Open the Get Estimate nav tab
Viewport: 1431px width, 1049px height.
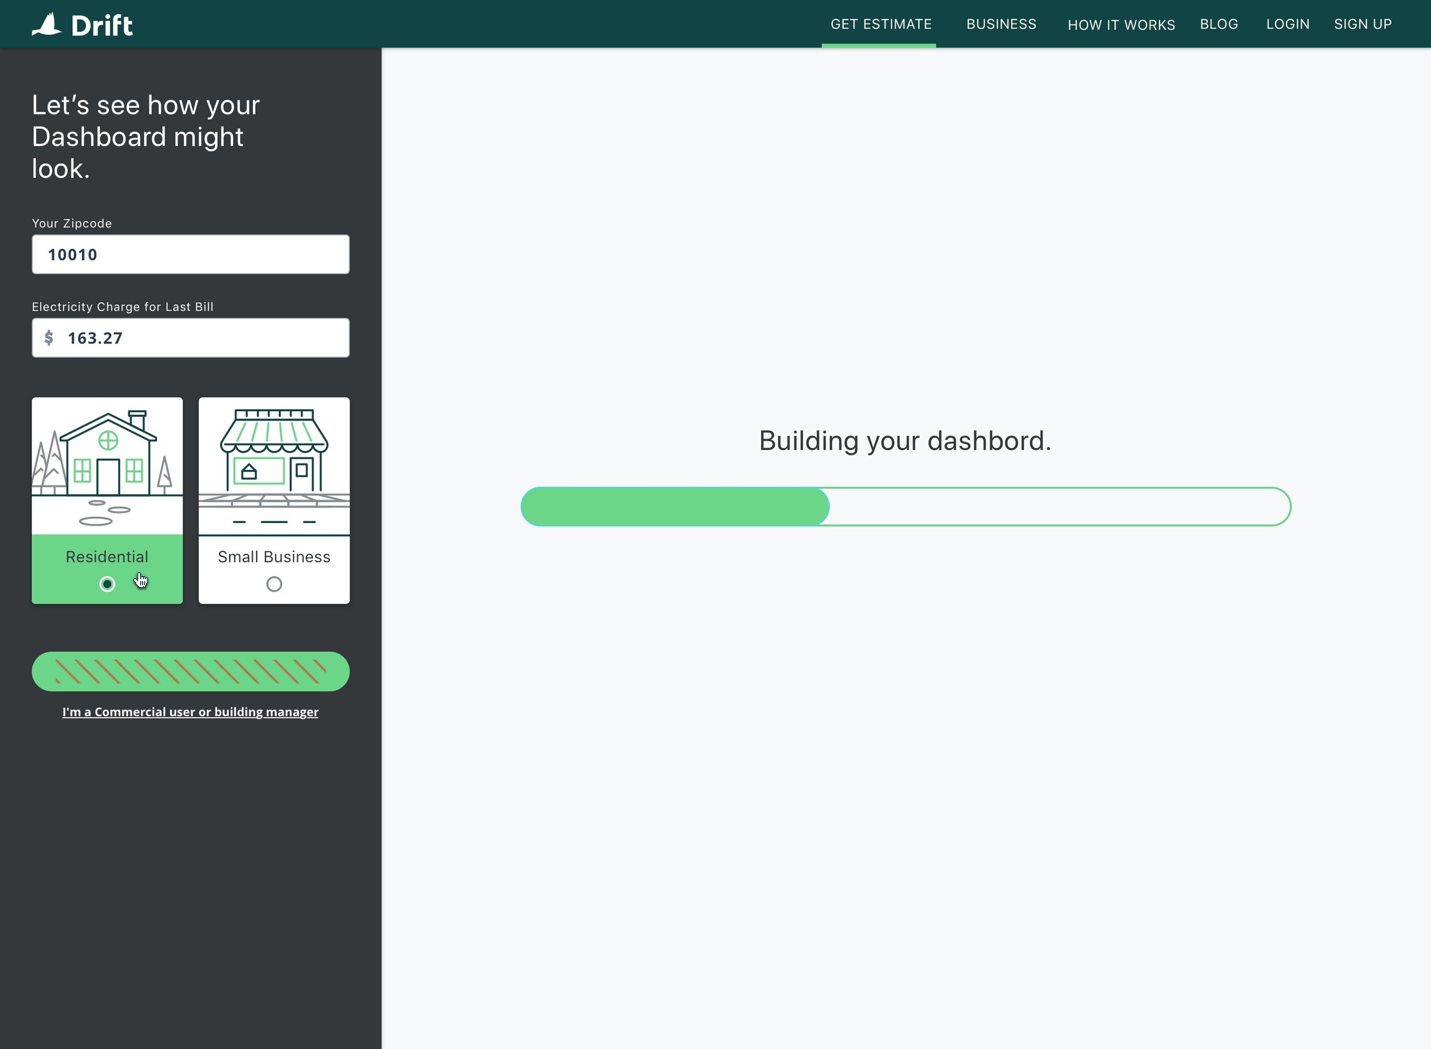880,24
